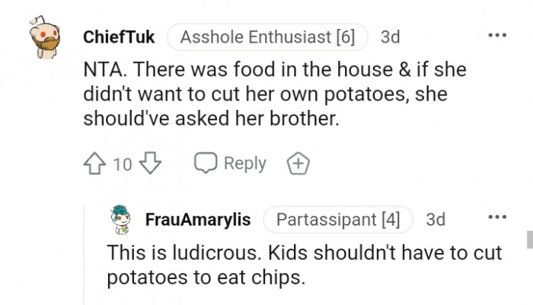533x305 pixels.
Task: Reply to ChiefTuk's comment
Action: coord(244,163)
